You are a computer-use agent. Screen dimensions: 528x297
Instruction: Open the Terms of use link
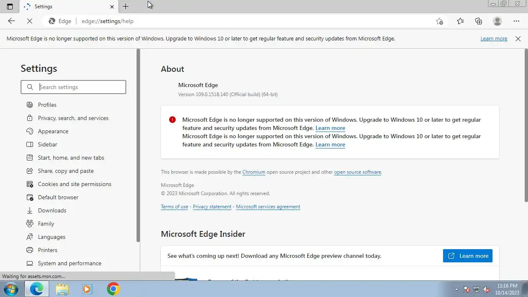174,207
